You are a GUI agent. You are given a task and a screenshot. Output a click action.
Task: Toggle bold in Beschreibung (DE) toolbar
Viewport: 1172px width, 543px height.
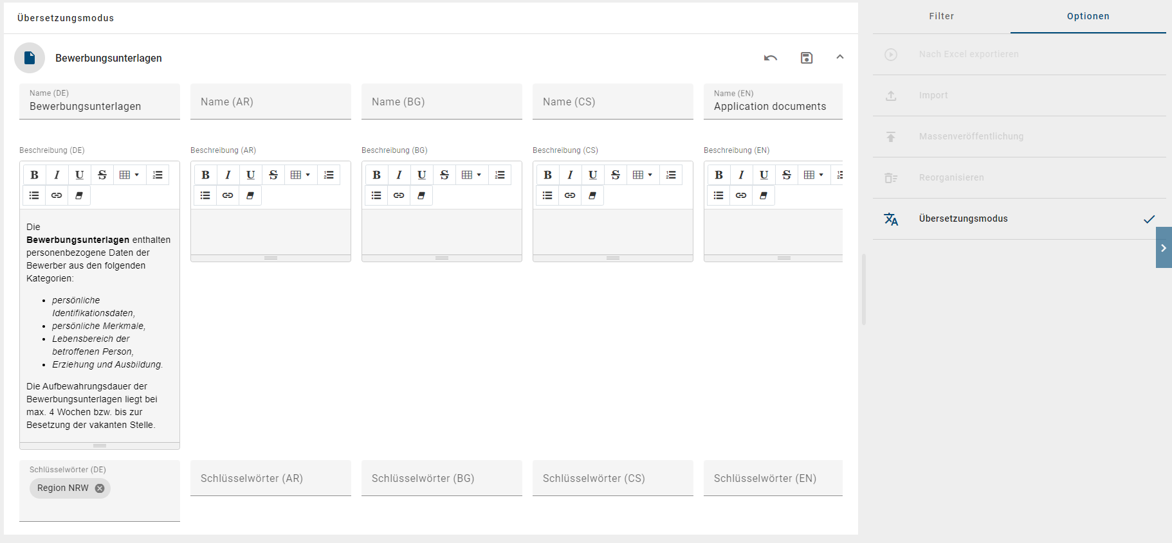coord(35,175)
